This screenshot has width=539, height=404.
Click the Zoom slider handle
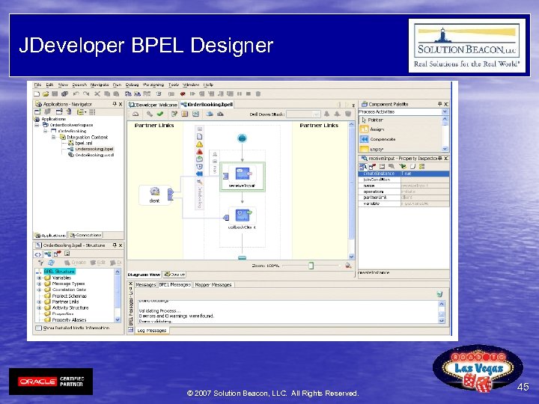point(311,266)
